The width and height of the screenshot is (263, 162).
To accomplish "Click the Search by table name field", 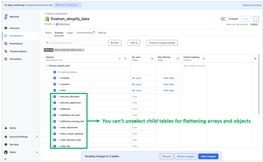I will tap(75, 43).
